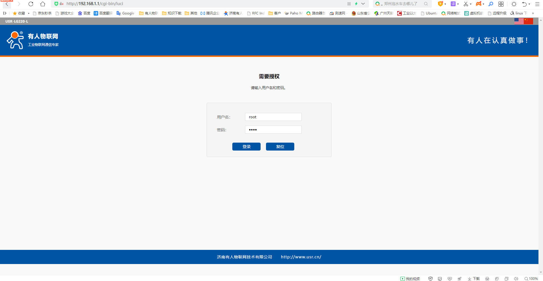Expand the 收藏 favorites dropdown arrow
This screenshot has width=543, height=281.
pos(29,13)
